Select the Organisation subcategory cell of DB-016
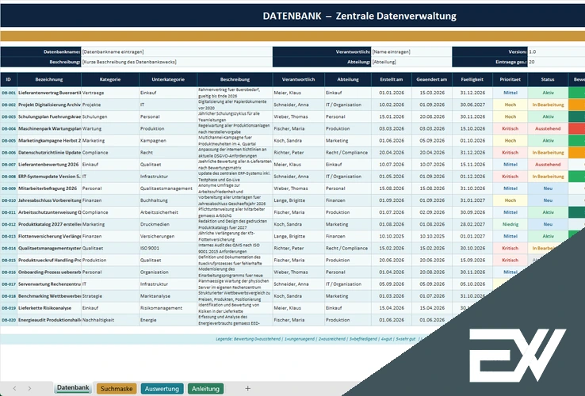The image size is (585, 396). coord(168,272)
